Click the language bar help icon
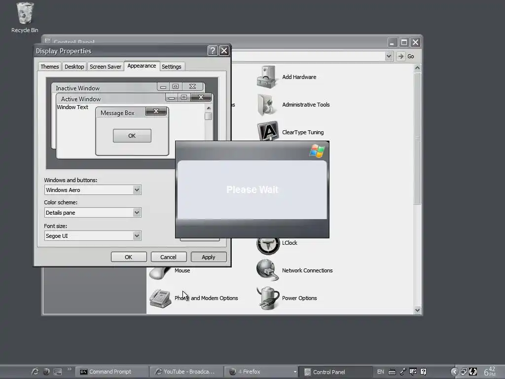This screenshot has width=505, height=379. [x=424, y=372]
